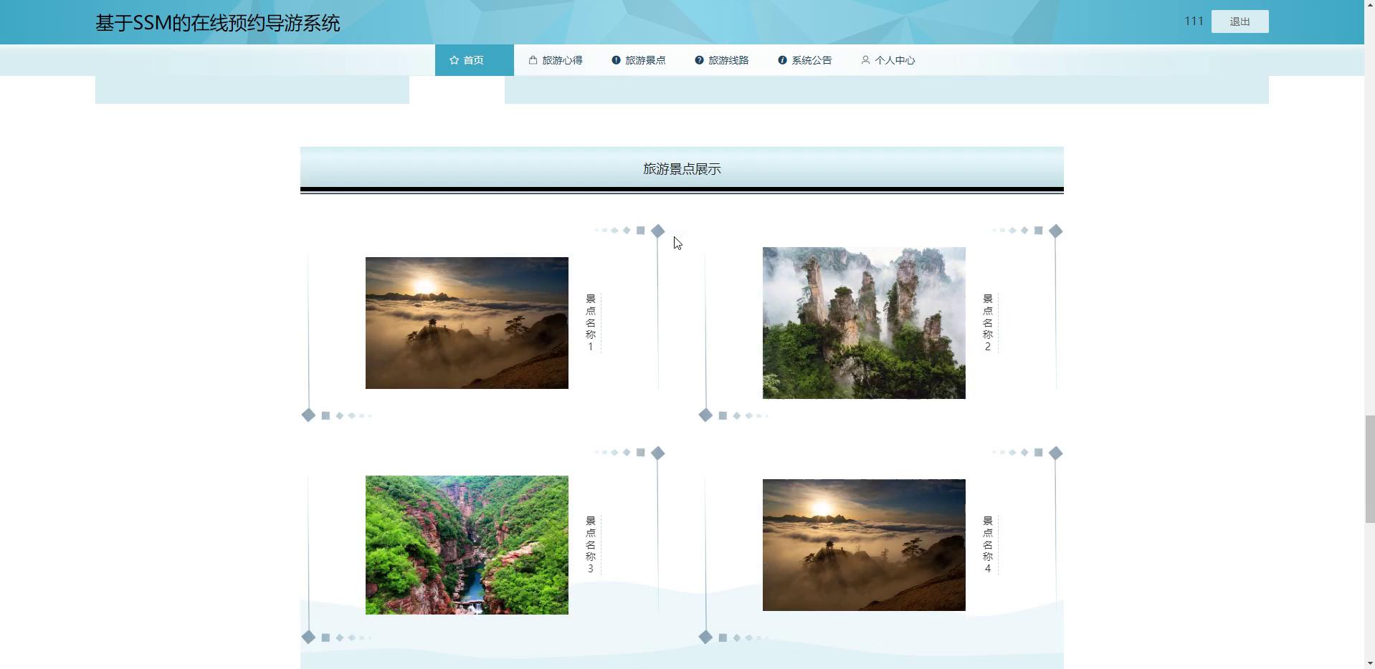
Task: Open the 旅游线路 menu item
Action: point(722,60)
